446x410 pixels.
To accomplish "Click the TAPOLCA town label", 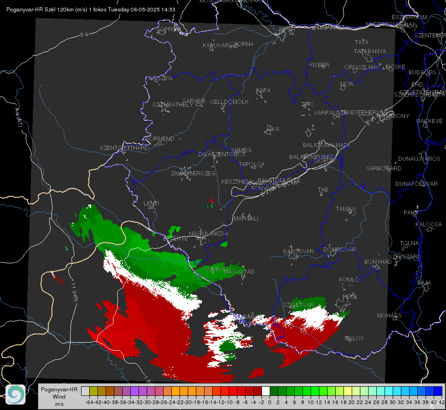I will click(251, 164).
